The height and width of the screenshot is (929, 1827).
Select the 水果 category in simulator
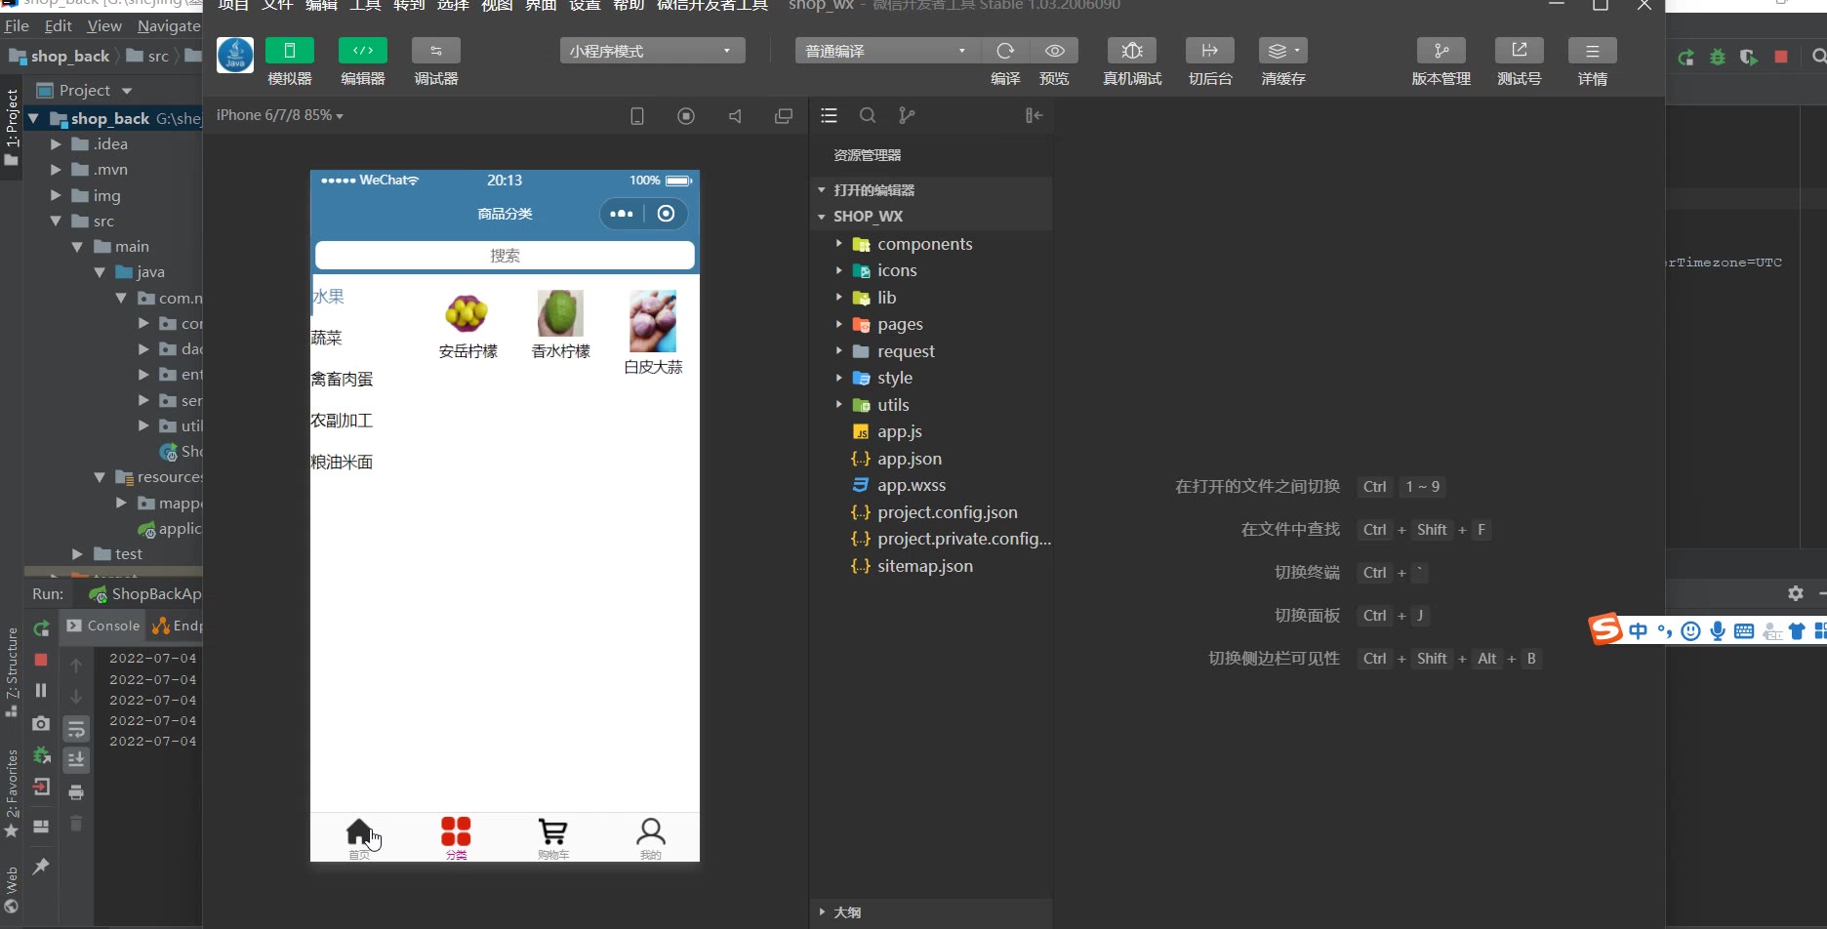click(x=328, y=297)
